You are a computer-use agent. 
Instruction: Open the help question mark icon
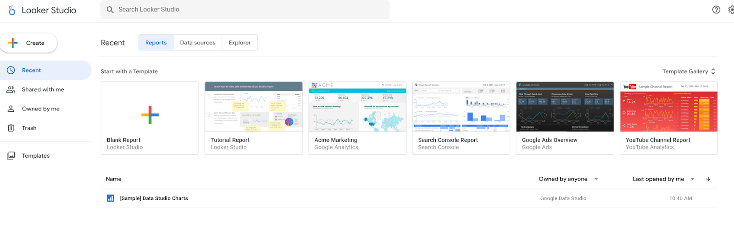tap(716, 10)
